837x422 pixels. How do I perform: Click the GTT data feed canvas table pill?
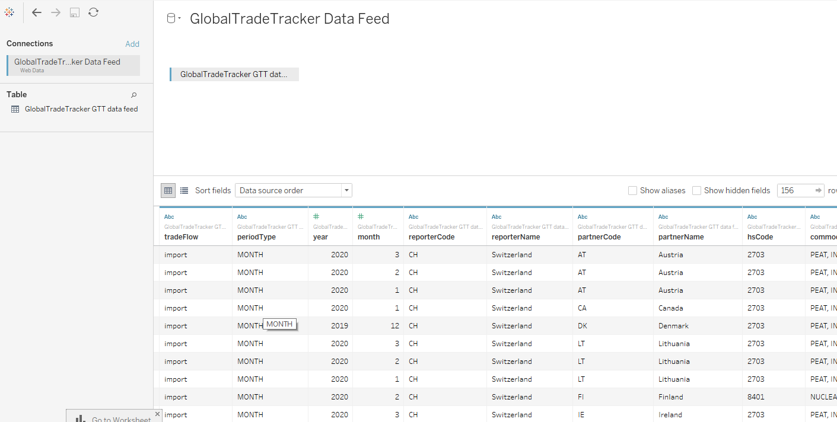pyautogui.click(x=234, y=74)
